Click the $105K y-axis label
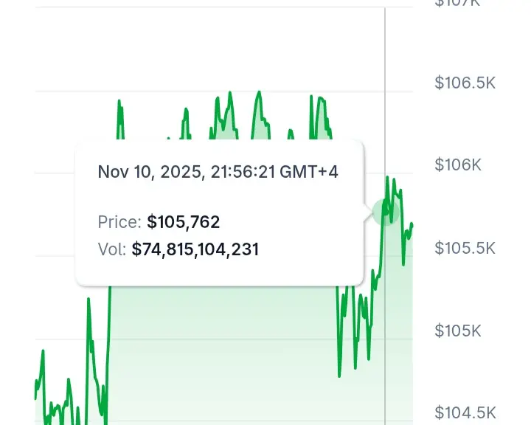 pyautogui.click(x=458, y=331)
